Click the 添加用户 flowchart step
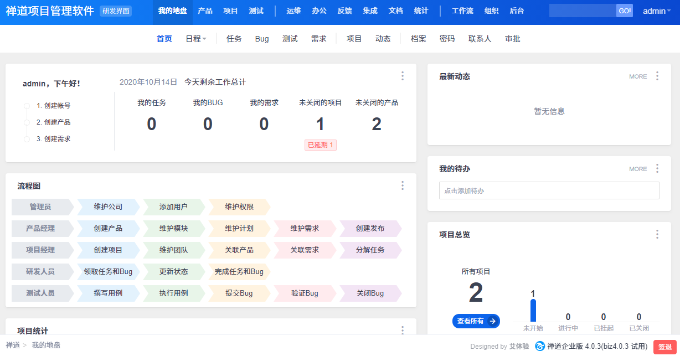The image size is (680, 356). click(174, 207)
